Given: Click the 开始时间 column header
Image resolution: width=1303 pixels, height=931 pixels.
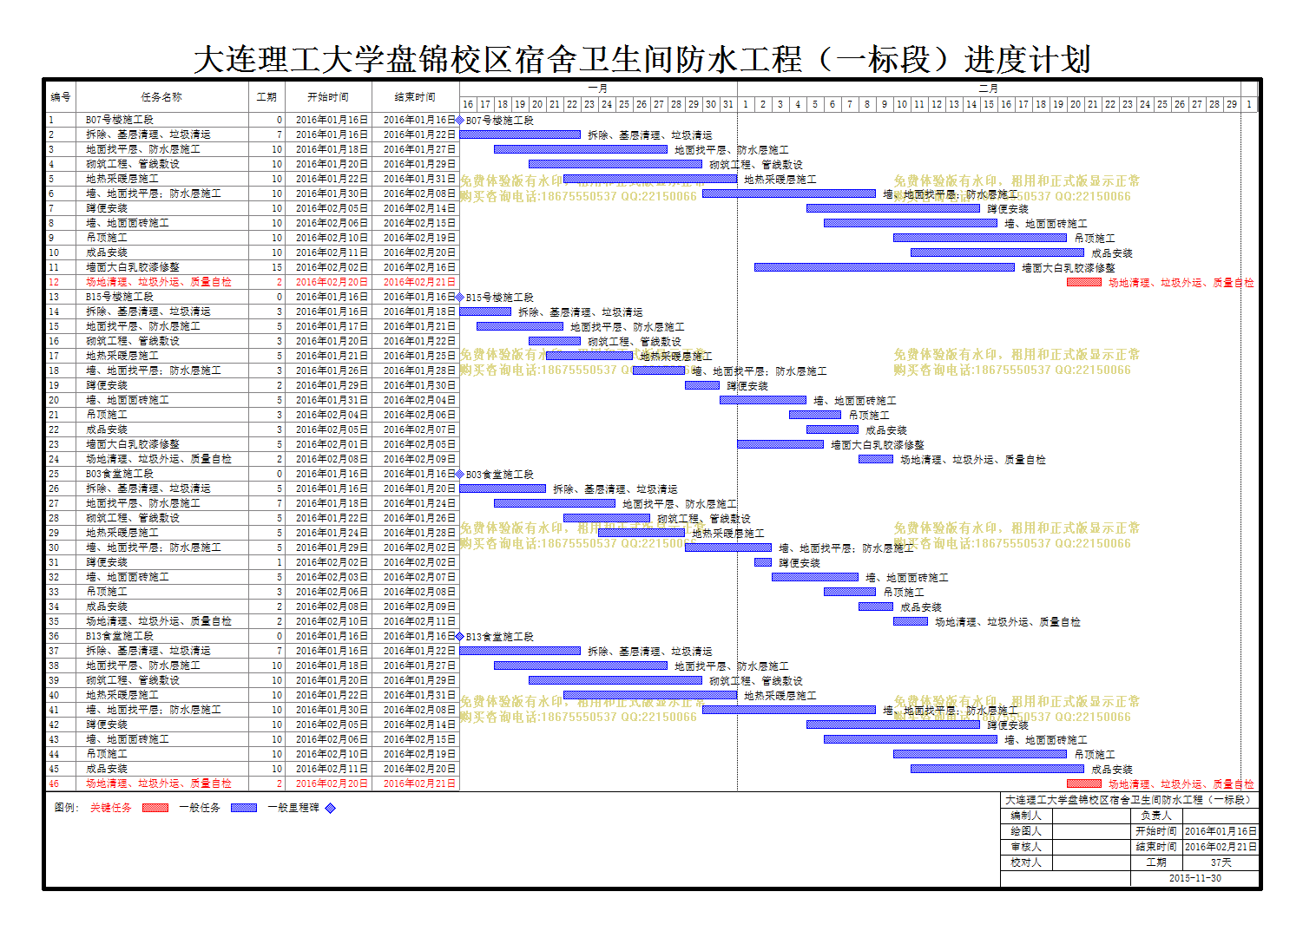Looking at the screenshot, I should click(328, 97).
